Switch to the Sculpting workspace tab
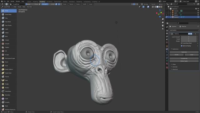The image size is (200, 113). (x=42, y=2)
